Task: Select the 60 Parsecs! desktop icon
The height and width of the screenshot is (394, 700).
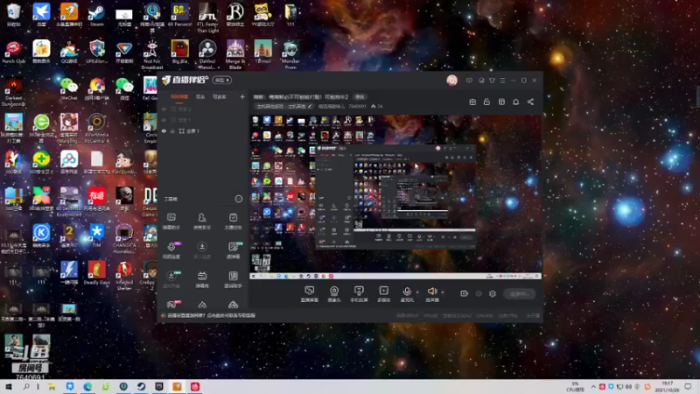Action: pos(179,15)
